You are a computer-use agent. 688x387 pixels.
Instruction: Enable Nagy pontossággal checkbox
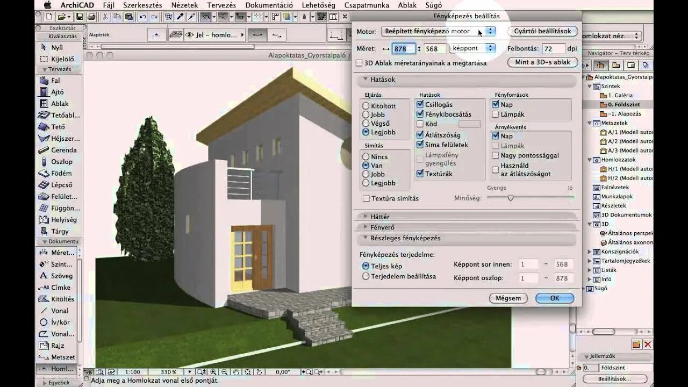pyautogui.click(x=496, y=155)
